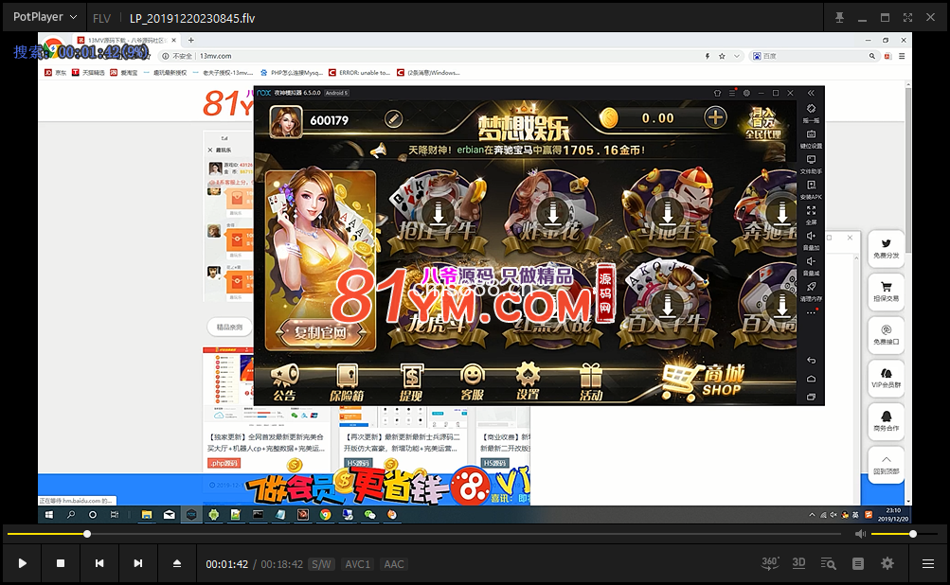950x585 pixels.
Task: Click 回到顶部 back-to-top button
Action: (x=886, y=465)
